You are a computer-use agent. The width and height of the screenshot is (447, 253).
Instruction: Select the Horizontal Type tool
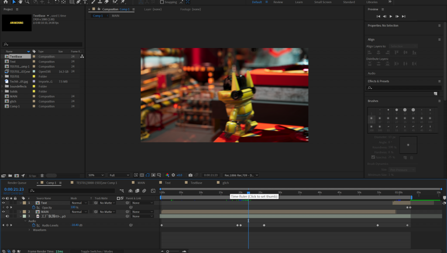(x=85, y=2)
